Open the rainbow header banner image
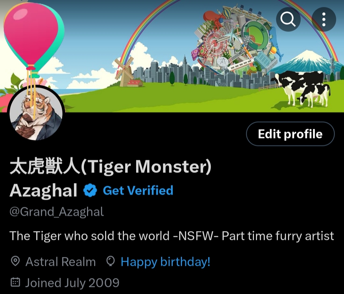344x294 pixels. [172, 56]
